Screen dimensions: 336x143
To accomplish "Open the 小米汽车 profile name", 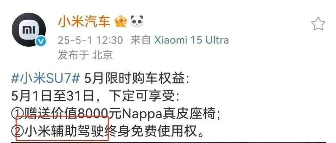I will click(84, 21).
